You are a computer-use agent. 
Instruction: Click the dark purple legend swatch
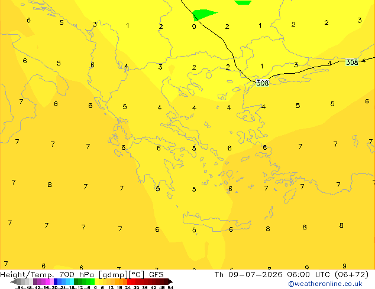(35, 281)
